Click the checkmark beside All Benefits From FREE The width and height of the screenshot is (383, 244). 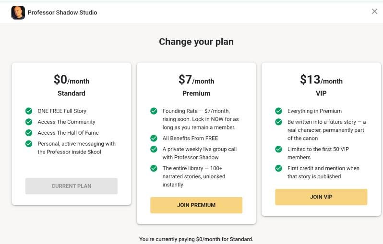pos(154,138)
